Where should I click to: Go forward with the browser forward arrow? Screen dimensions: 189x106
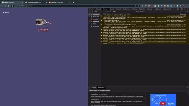[x=5, y=6]
